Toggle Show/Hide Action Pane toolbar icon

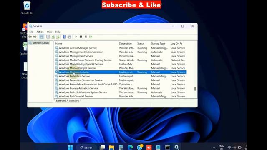(x=69, y=37)
